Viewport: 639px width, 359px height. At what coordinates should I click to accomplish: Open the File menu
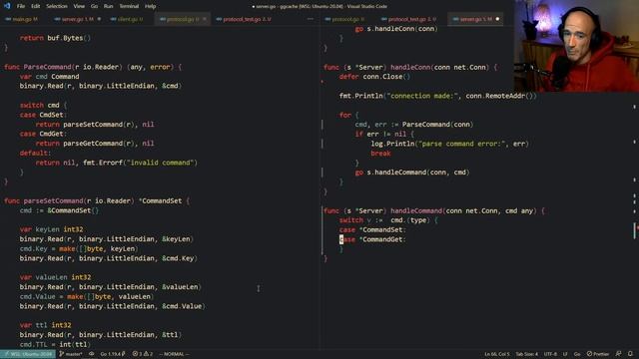click(x=21, y=6)
